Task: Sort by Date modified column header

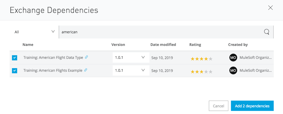Action: click(163, 45)
